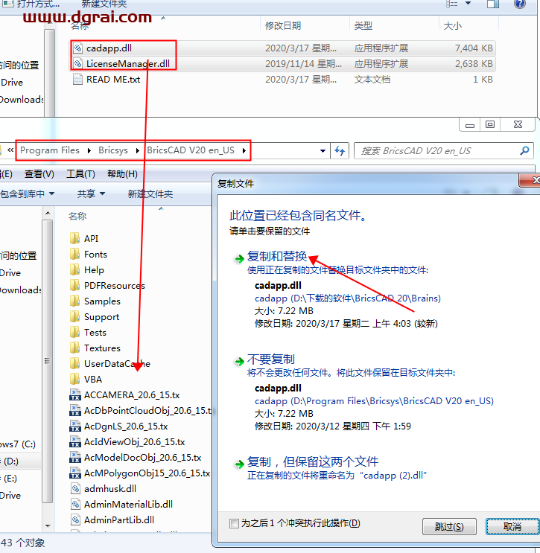The image size is (540, 553).
Task: Check 'do this for next 1 conflict' checkbox
Action: pos(234,523)
